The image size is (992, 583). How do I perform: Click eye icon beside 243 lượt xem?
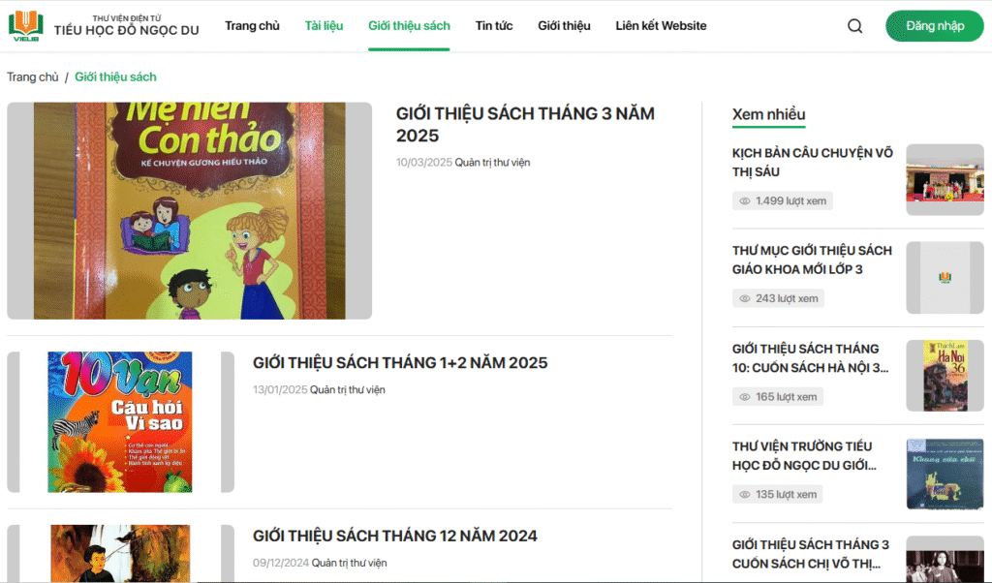pos(745,298)
